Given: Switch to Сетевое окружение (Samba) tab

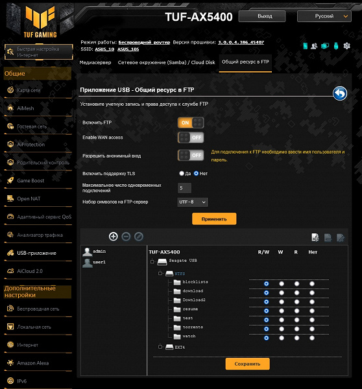Looking at the screenshot, I should pyautogui.click(x=166, y=62).
